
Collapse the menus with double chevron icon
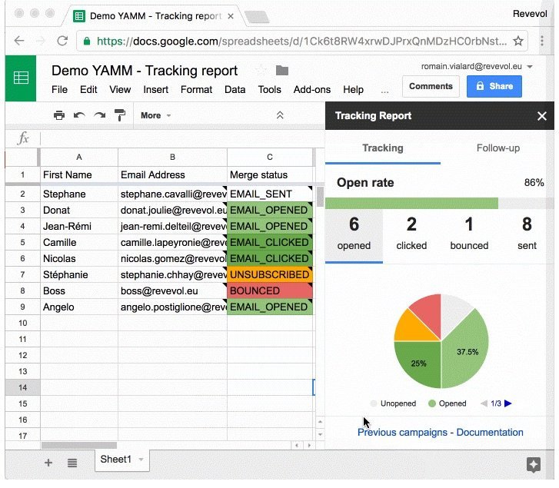[x=280, y=115]
